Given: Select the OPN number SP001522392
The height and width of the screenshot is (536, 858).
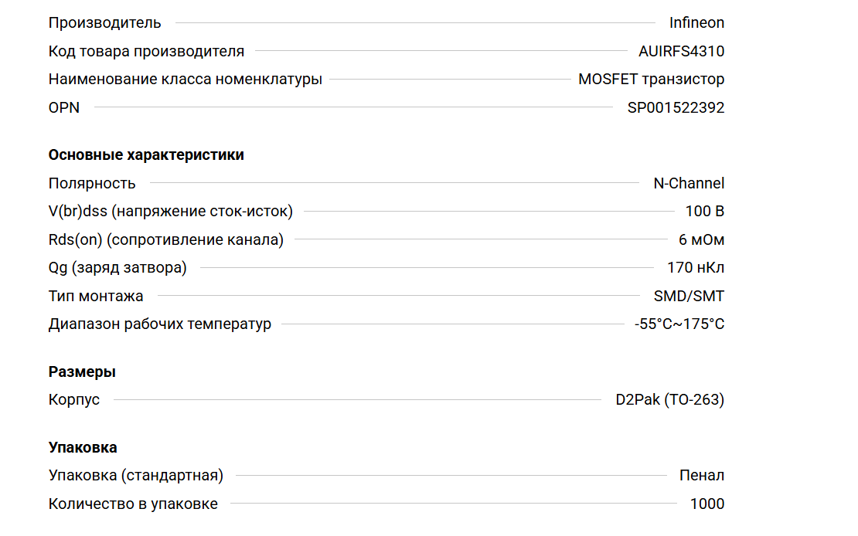Looking at the screenshot, I should pos(676,108).
